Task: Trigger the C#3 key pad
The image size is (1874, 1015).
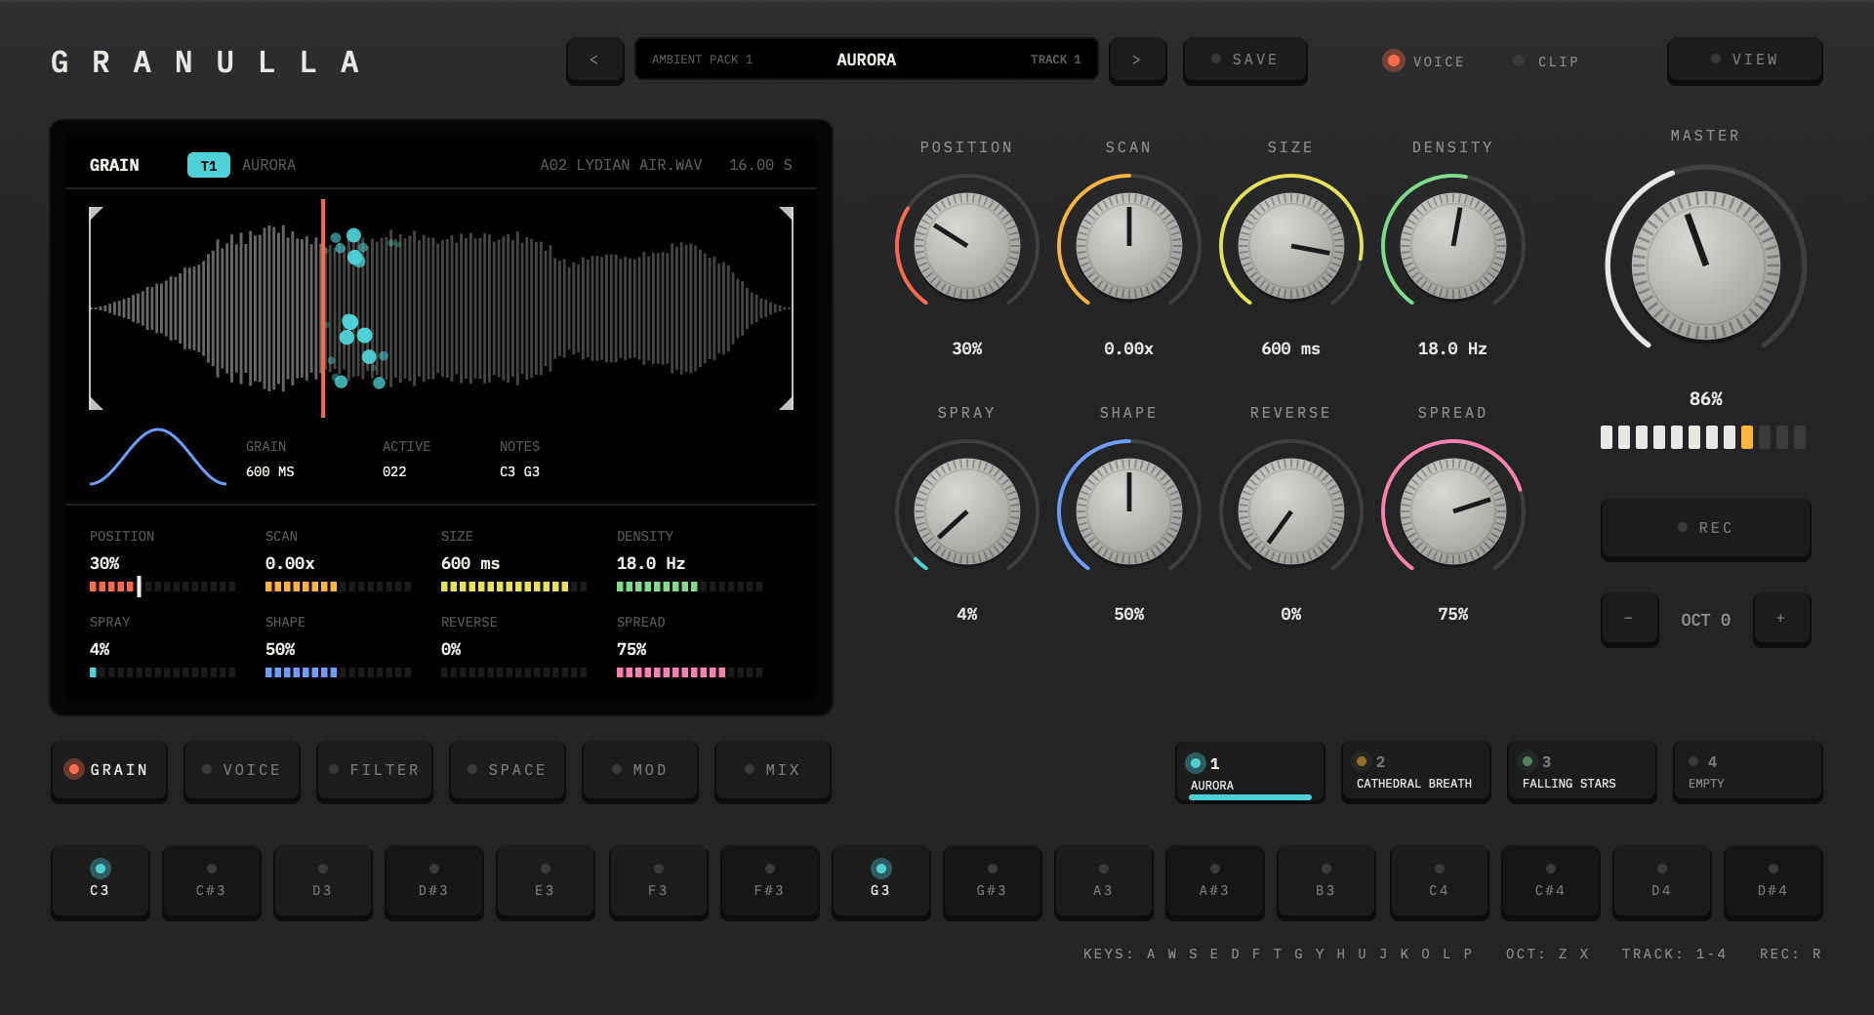Action: 212,881
